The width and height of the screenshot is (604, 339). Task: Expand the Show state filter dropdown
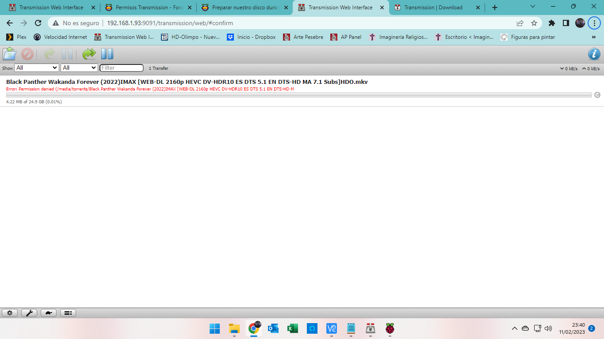coord(37,68)
